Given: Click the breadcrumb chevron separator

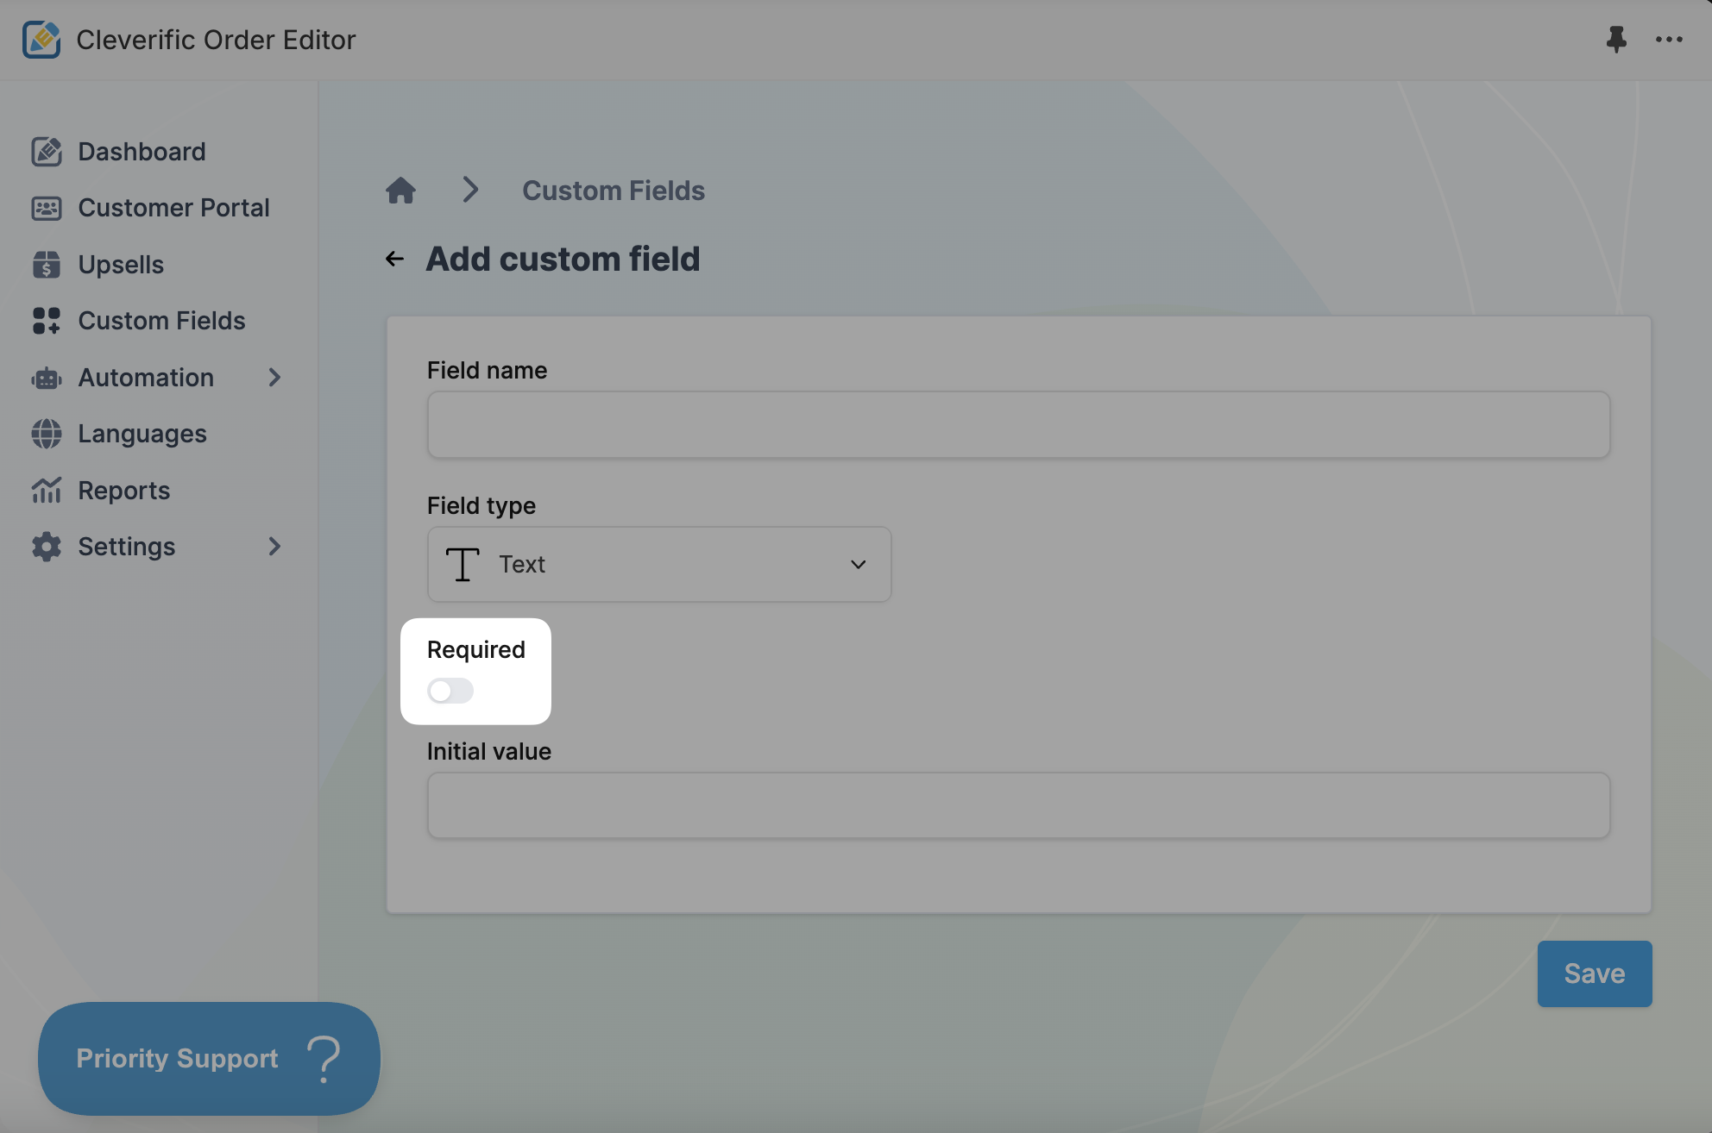Looking at the screenshot, I should (x=470, y=190).
